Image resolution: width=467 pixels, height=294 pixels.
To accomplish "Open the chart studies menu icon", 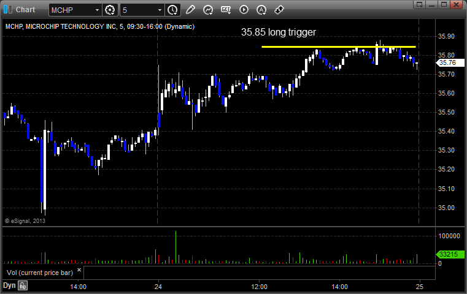I will (x=208, y=10).
